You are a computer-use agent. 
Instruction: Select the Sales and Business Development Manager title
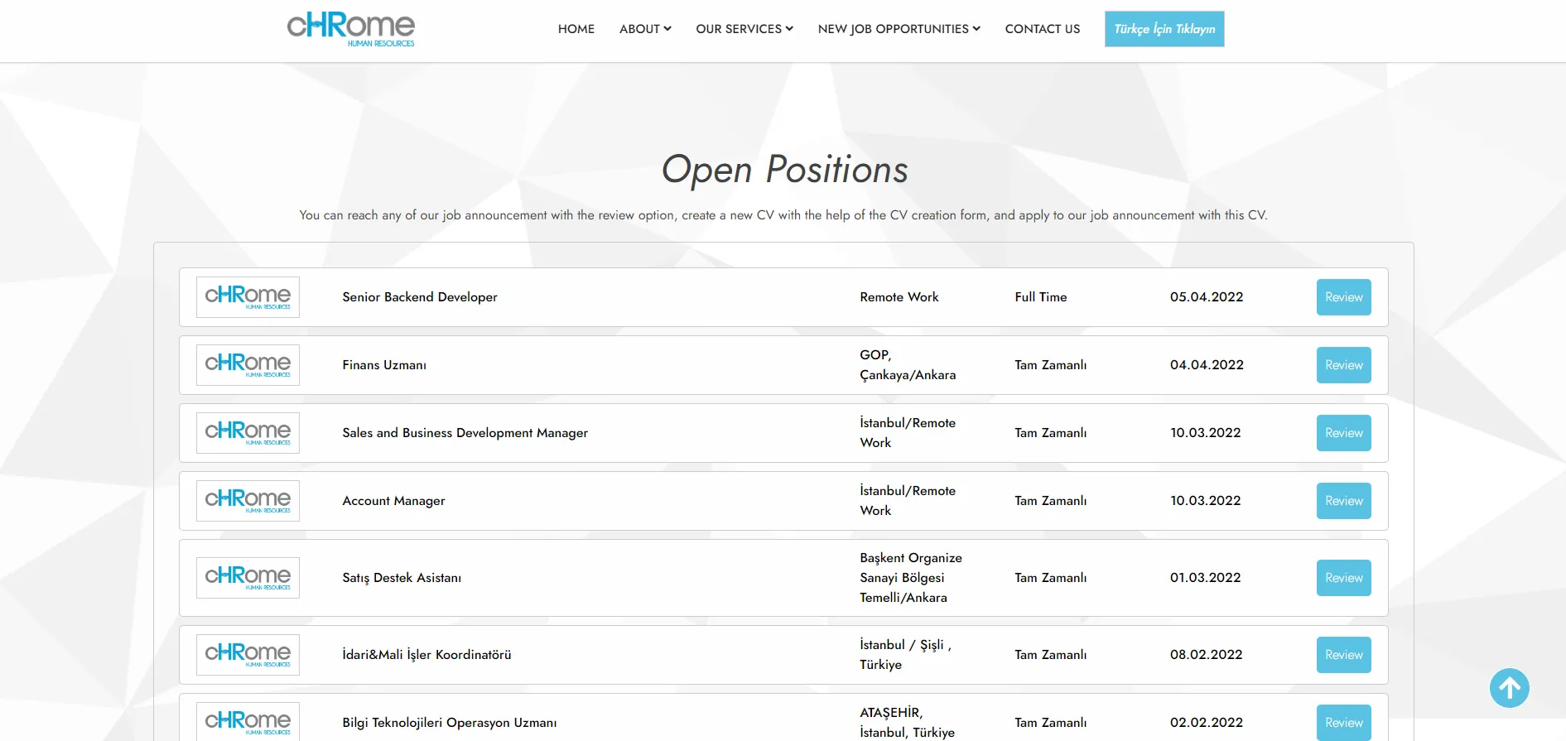pyautogui.click(x=465, y=433)
